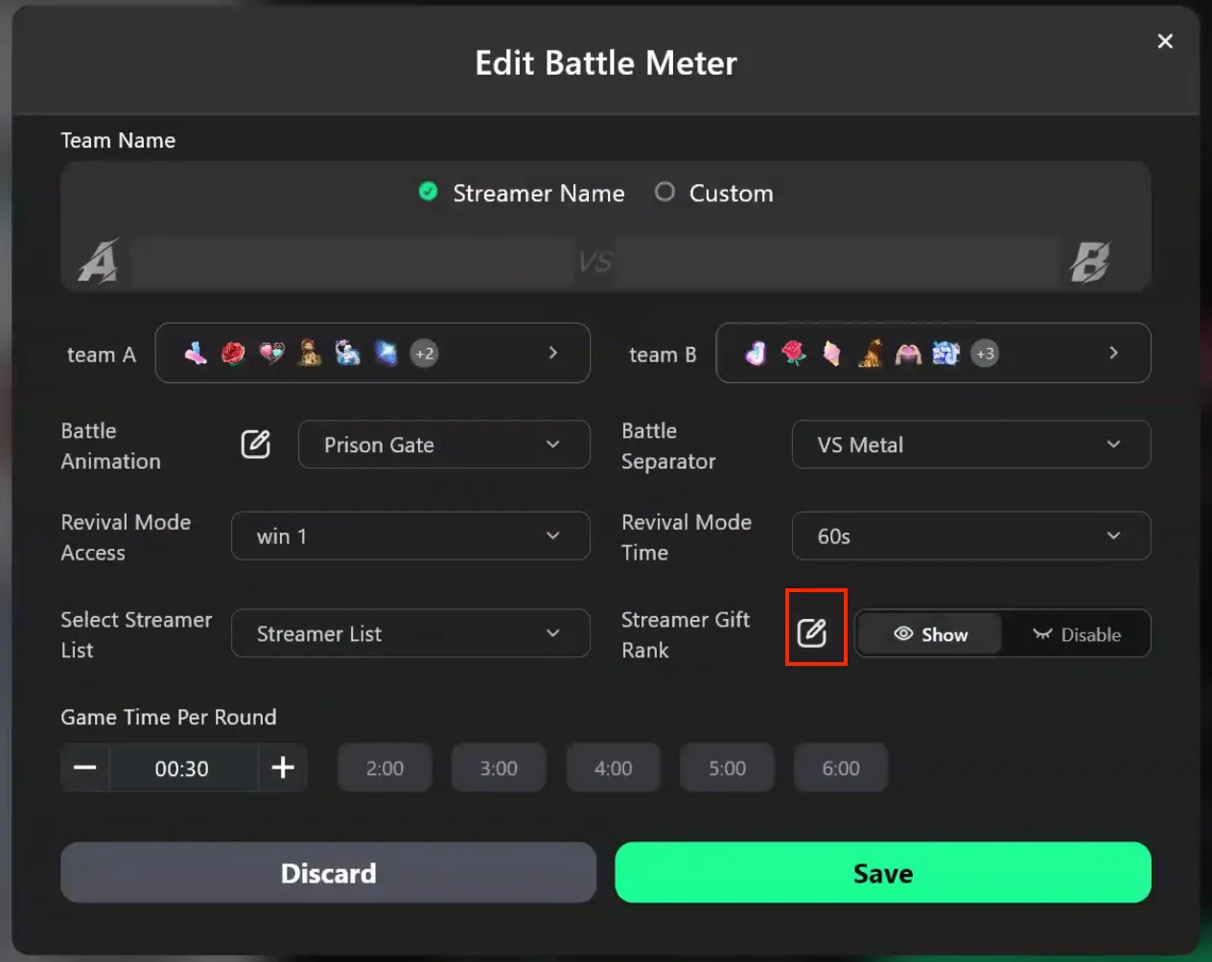Expand team A gift list chevron

pos(553,353)
